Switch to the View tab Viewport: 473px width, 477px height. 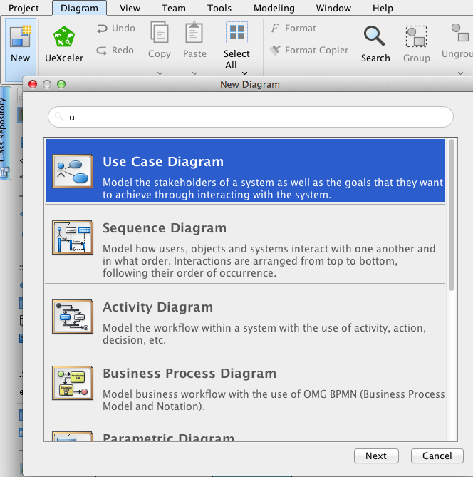[x=130, y=9]
